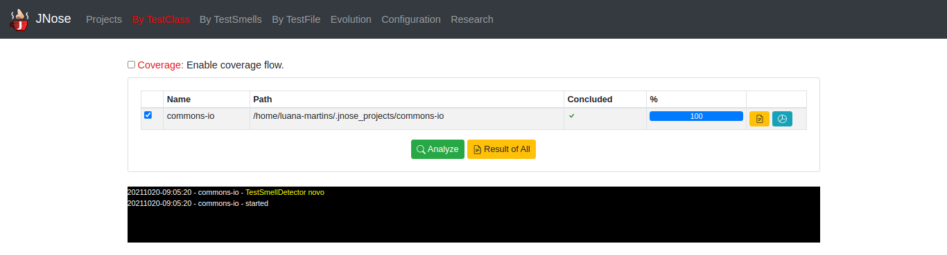Open the Projects menu item
This screenshot has height=255, width=947.
pyautogui.click(x=104, y=19)
